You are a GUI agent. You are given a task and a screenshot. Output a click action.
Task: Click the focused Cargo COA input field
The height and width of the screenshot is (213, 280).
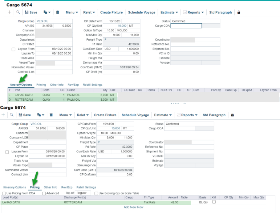[x=186, y=26]
